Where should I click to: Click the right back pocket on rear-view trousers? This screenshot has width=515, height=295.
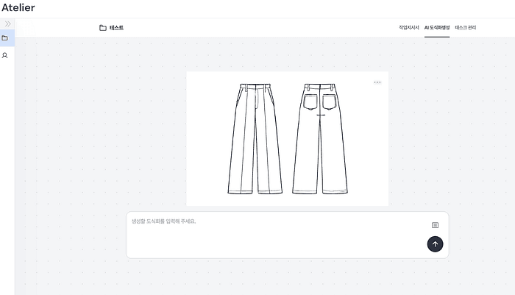point(329,102)
